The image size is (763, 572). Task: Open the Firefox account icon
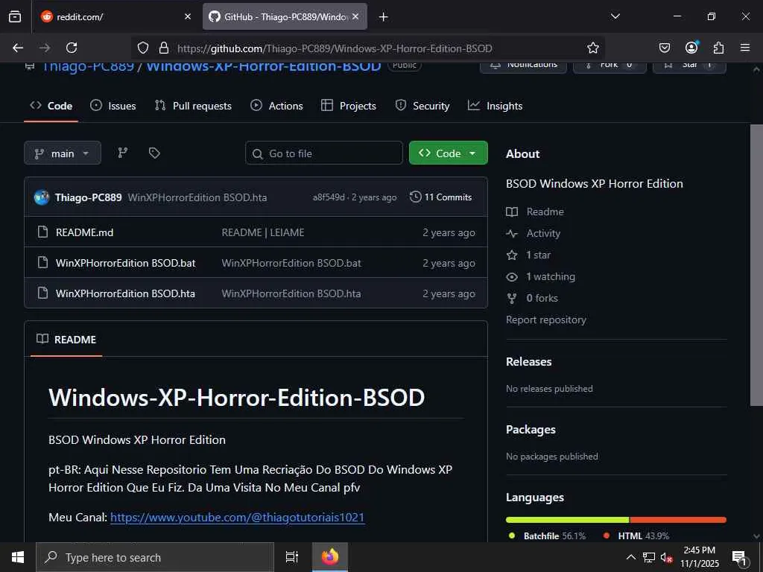[691, 47]
